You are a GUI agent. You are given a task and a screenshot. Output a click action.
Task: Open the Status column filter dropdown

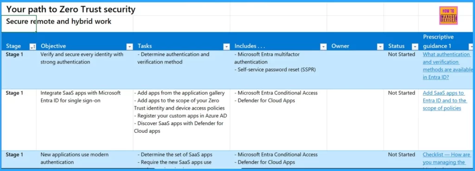click(x=415, y=46)
